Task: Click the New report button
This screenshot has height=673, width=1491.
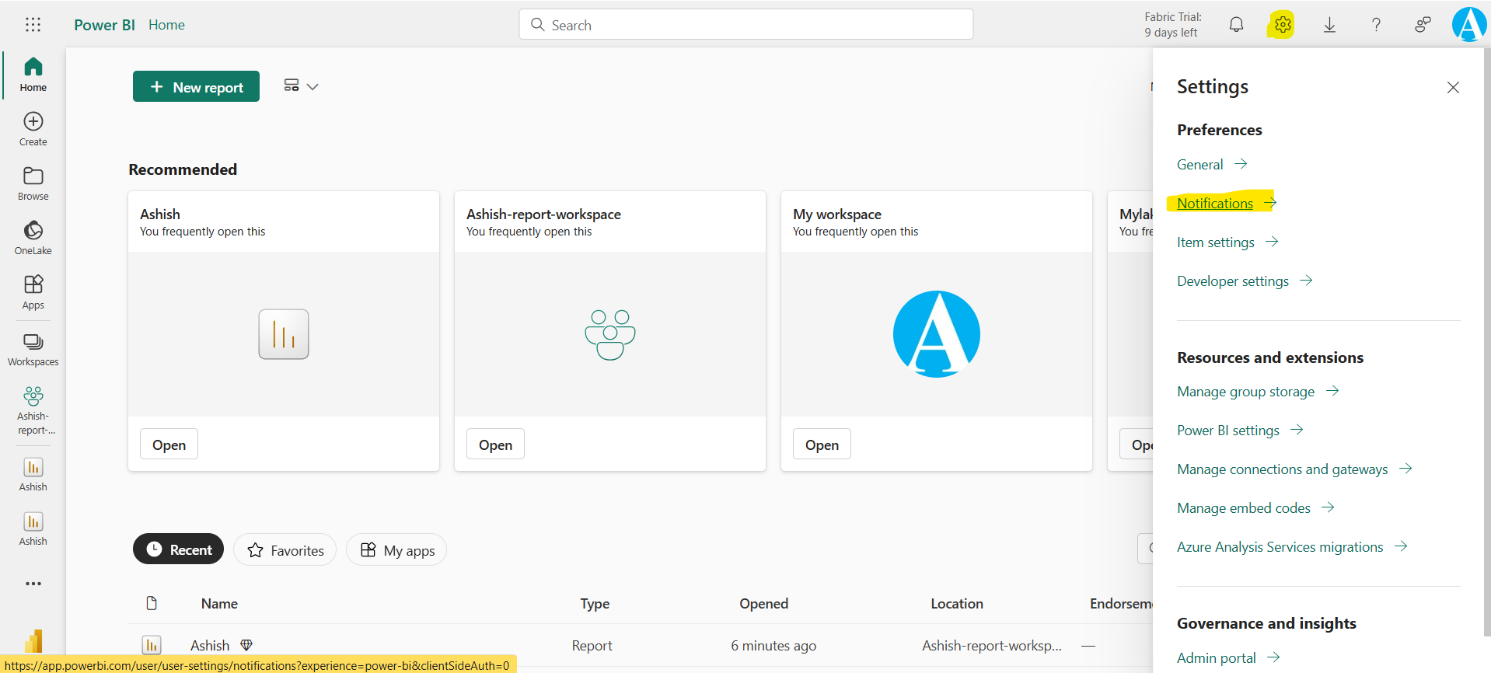Action: (196, 87)
